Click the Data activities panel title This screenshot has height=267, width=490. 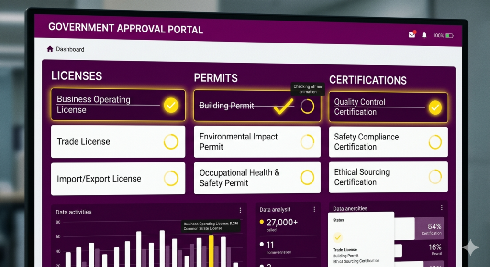click(x=73, y=212)
